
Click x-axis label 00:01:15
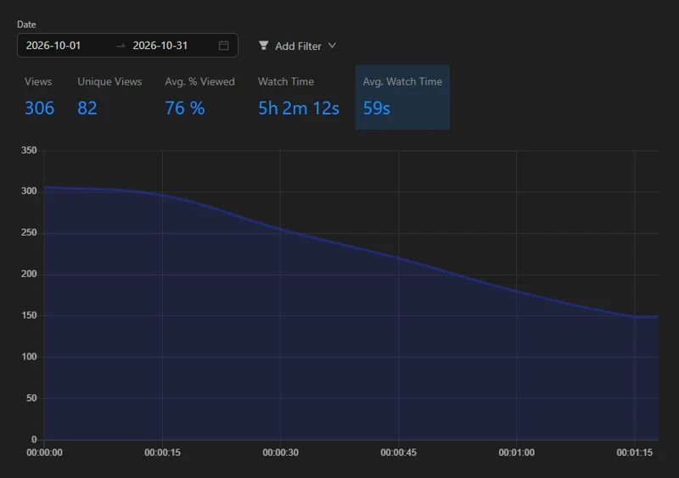tap(634, 453)
